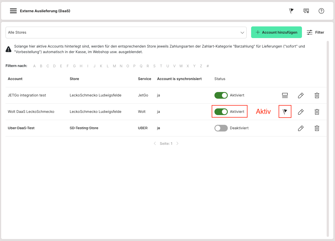The height and width of the screenshot is (241, 335).
Task: Click the list icon in JETGo row
Action: 285,95
